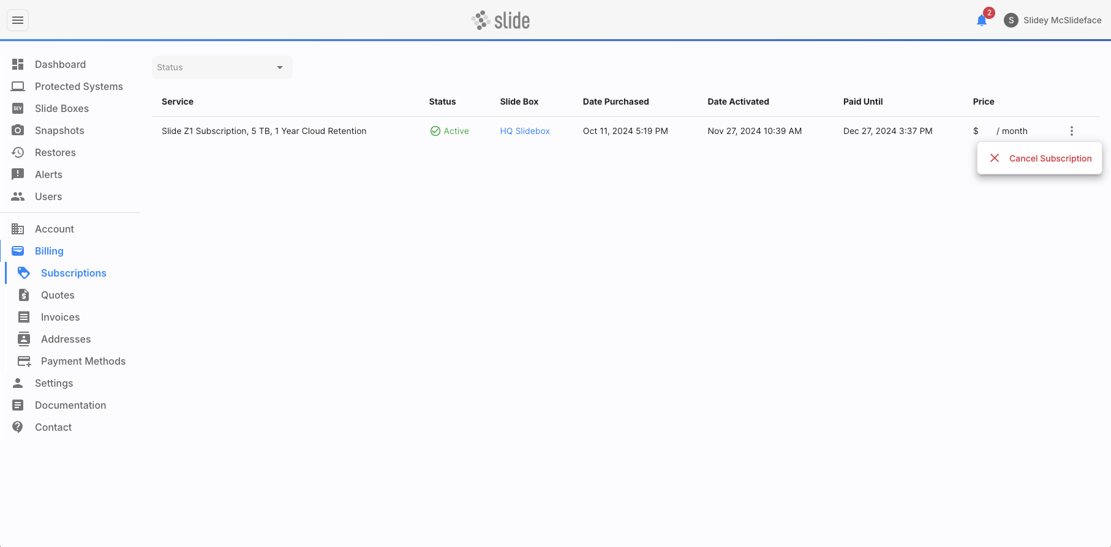Click the Restores history icon
The image size is (1111, 547).
(x=18, y=152)
